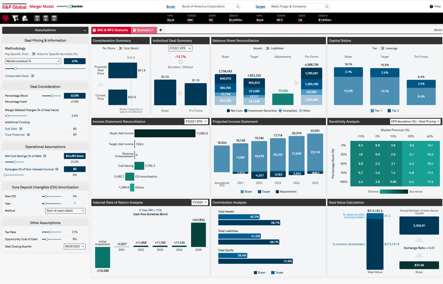
Task: Click the Percentage Stock 53.0% value field
Action: click(75, 96)
